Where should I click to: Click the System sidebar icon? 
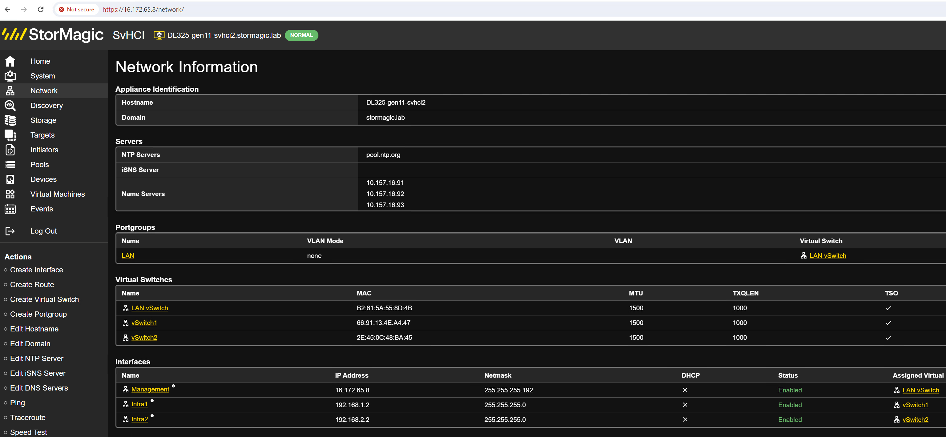(x=10, y=76)
